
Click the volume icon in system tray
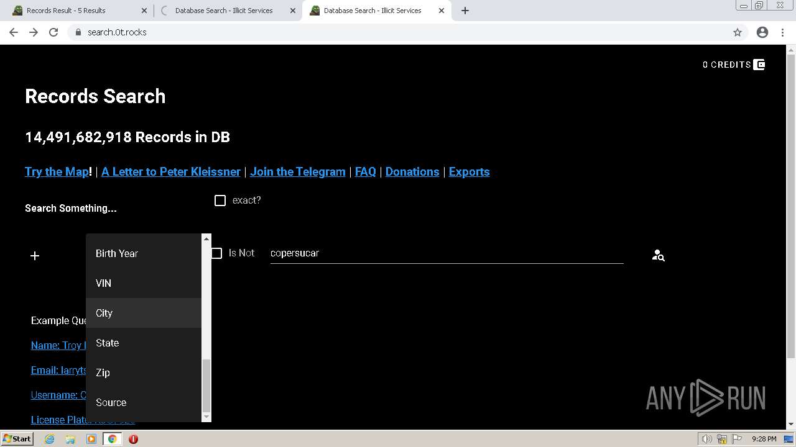click(x=707, y=439)
